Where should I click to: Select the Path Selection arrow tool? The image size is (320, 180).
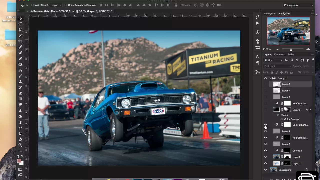tap(20, 134)
